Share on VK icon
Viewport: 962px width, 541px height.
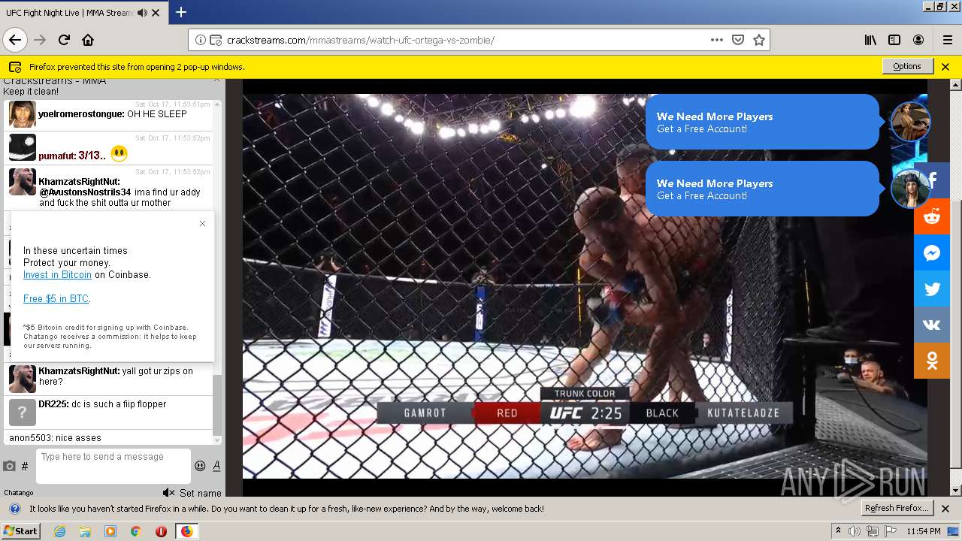(x=932, y=325)
